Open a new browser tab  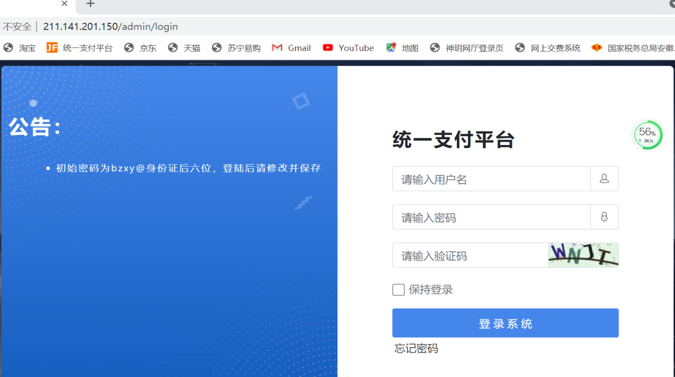(91, 4)
